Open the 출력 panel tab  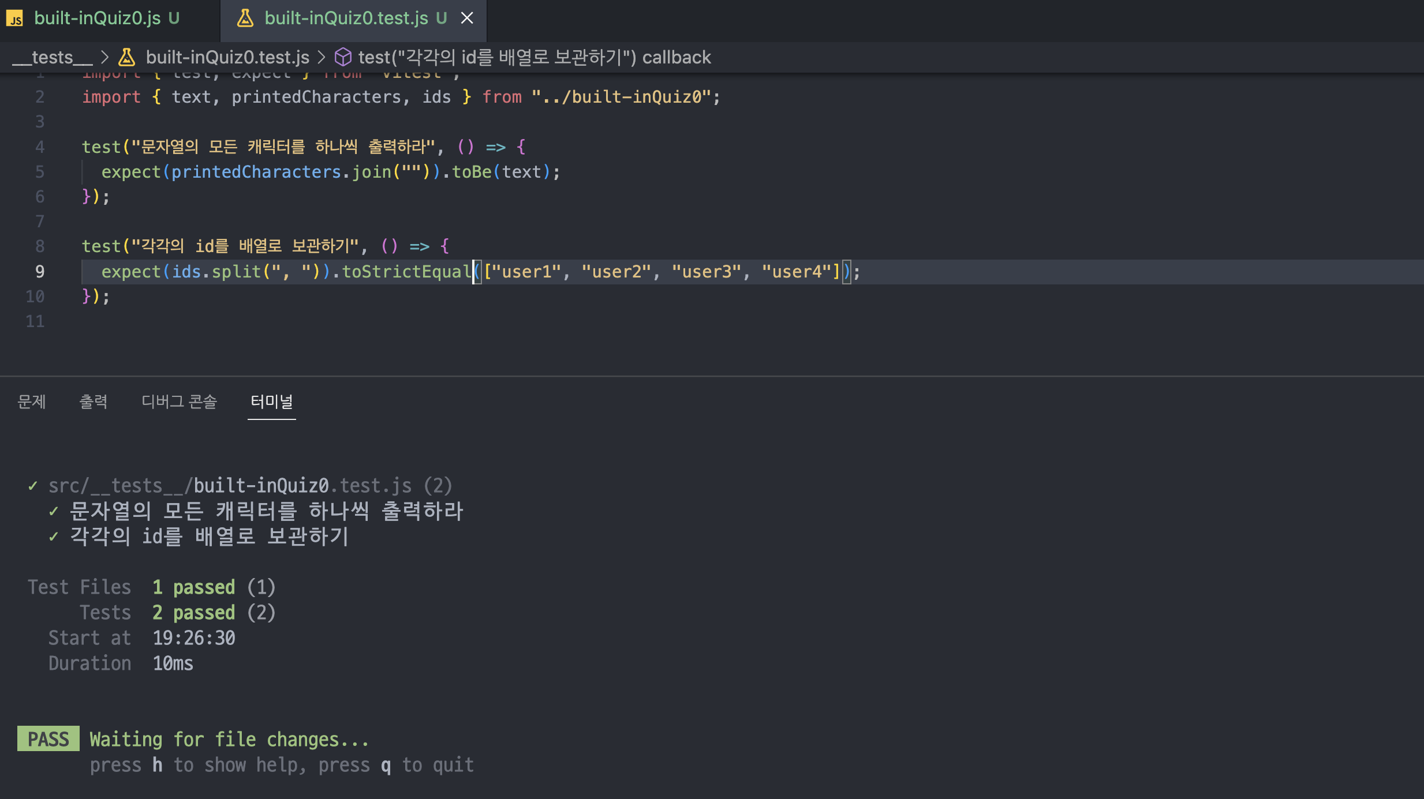(x=93, y=402)
